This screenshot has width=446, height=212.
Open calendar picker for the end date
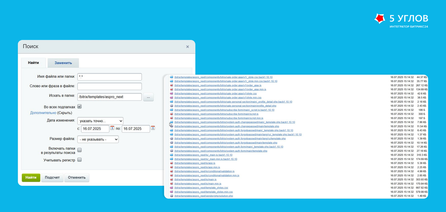tap(153, 128)
